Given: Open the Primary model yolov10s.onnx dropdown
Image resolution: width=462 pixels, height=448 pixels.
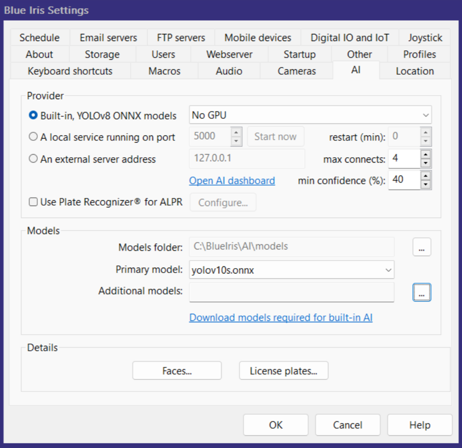Looking at the screenshot, I should click(x=291, y=270).
